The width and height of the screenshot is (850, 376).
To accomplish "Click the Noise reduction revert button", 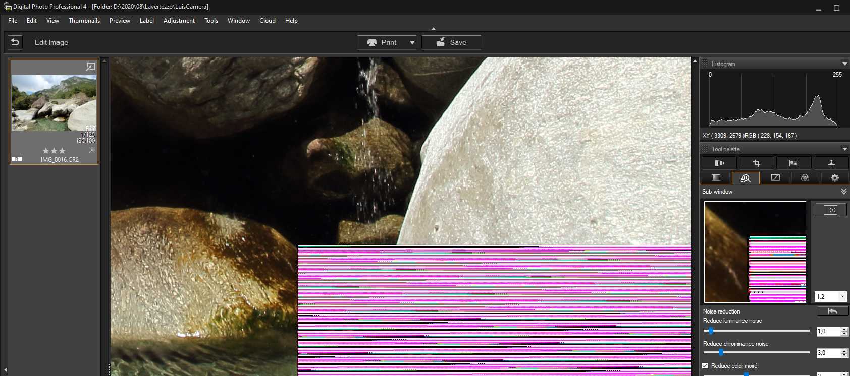I will tap(832, 311).
